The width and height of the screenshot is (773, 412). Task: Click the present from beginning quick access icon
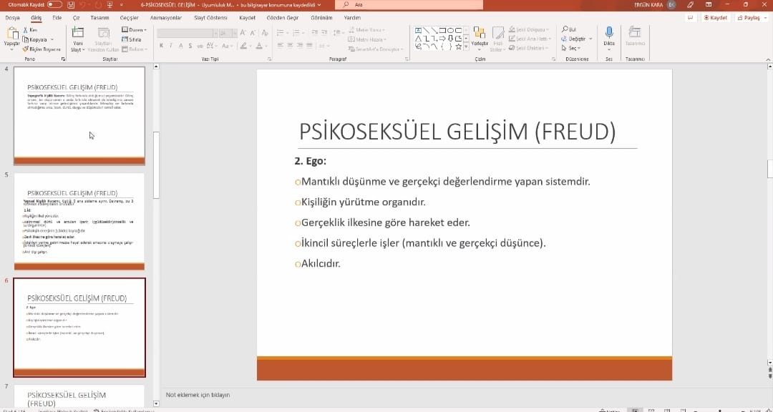pyautogui.click(x=109, y=4)
